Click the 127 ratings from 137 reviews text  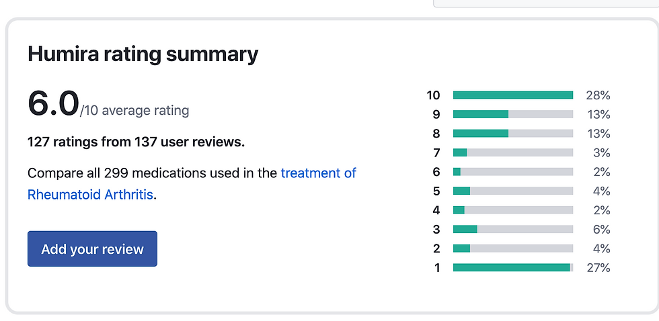point(136,142)
